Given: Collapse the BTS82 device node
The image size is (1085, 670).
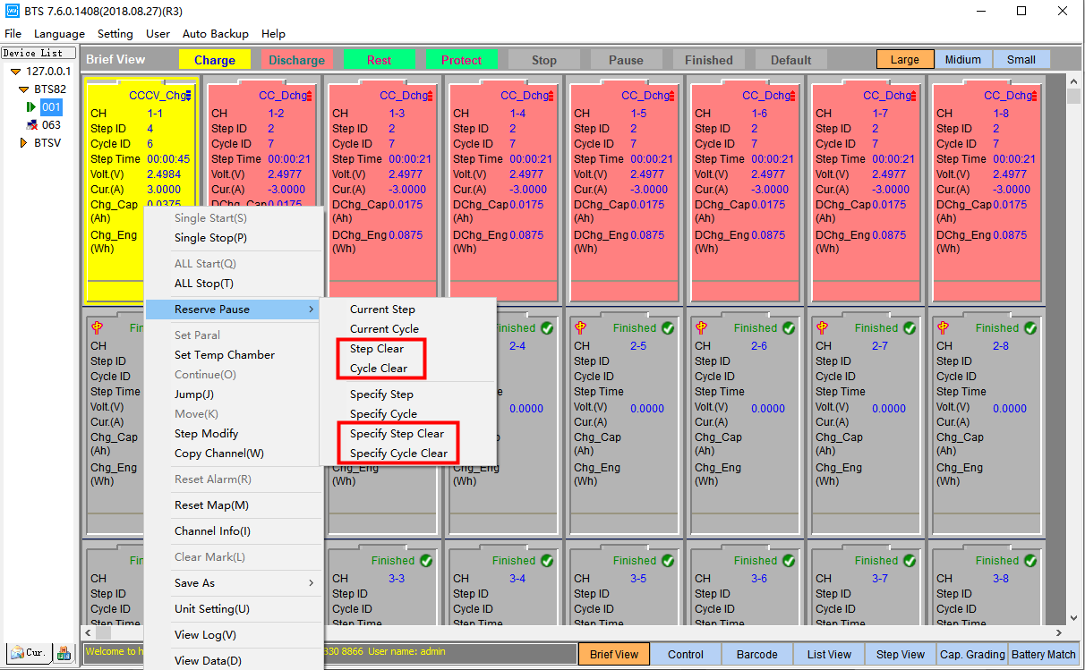Looking at the screenshot, I should click(x=24, y=89).
